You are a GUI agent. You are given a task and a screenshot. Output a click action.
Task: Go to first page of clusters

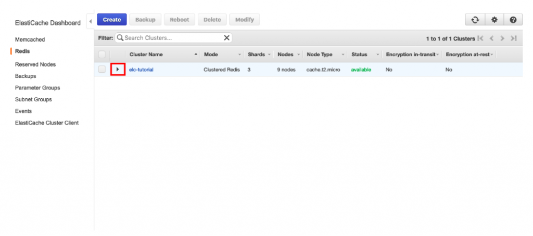click(x=480, y=38)
